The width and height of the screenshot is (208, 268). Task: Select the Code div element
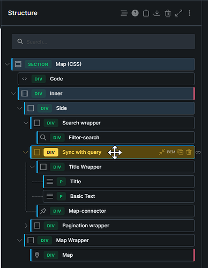[x=106, y=79]
